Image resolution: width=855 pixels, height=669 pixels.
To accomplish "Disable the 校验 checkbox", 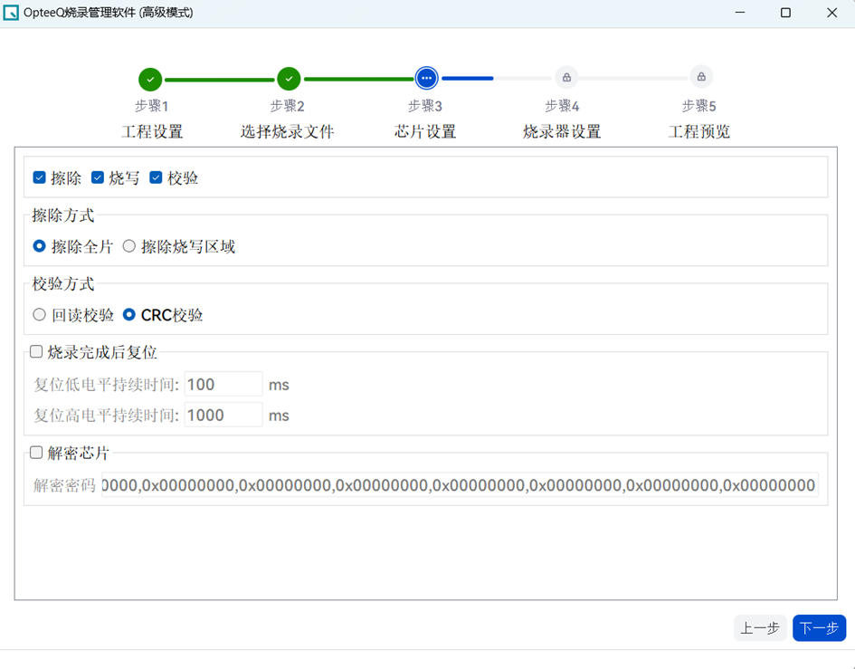I will coord(156,177).
